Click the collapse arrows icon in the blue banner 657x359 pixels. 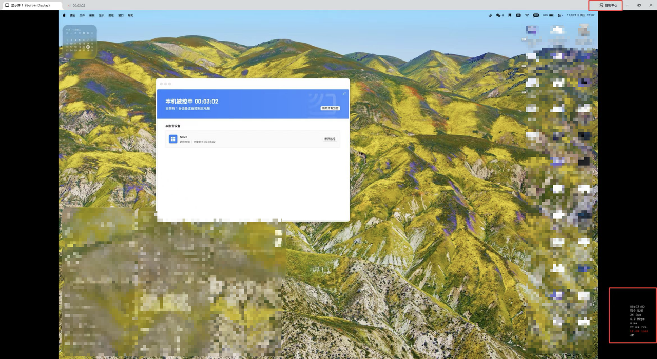tap(344, 94)
